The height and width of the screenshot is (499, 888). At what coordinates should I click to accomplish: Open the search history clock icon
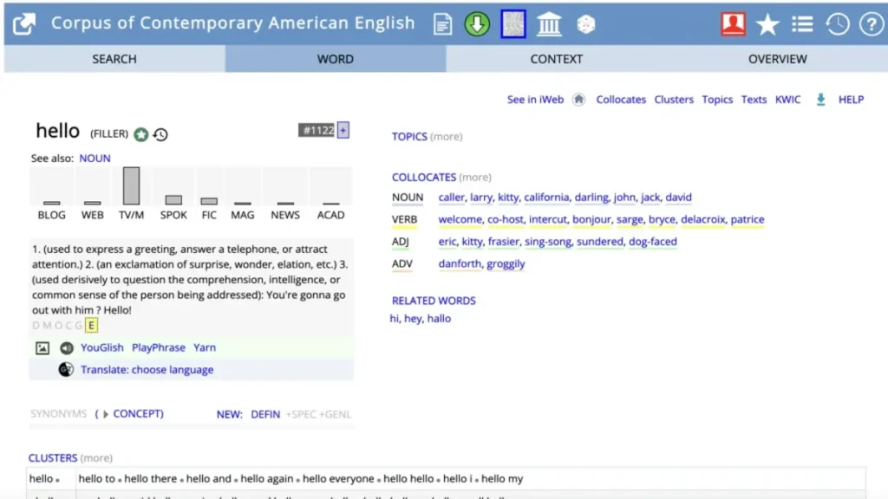[837, 24]
